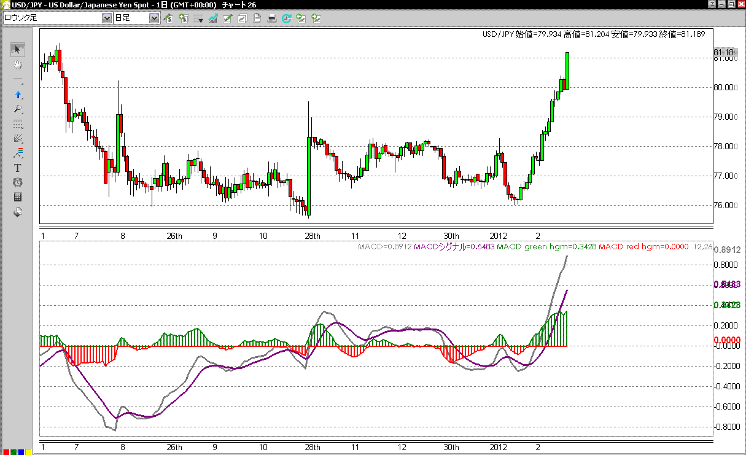This screenshot has height=455, width=746.
Task: Open the calculator tool
Action: pyautogui.click(x=18, y=197)
